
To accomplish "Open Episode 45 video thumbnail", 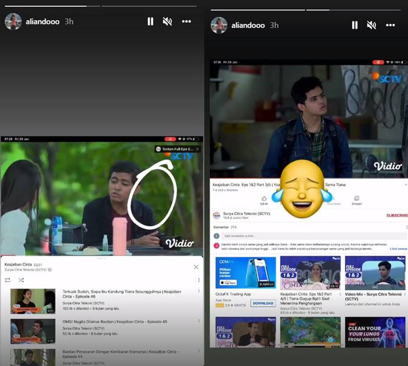I will pos(33,331).
